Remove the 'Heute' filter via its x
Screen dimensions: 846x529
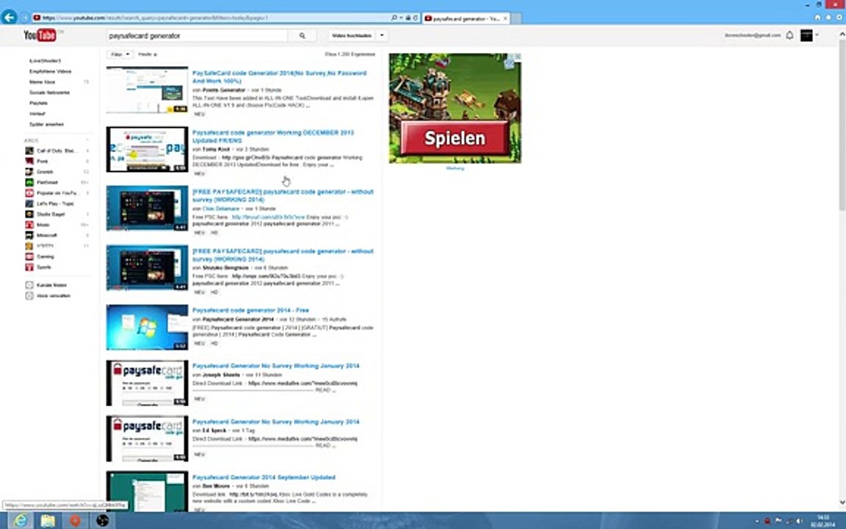pos(156,54)
